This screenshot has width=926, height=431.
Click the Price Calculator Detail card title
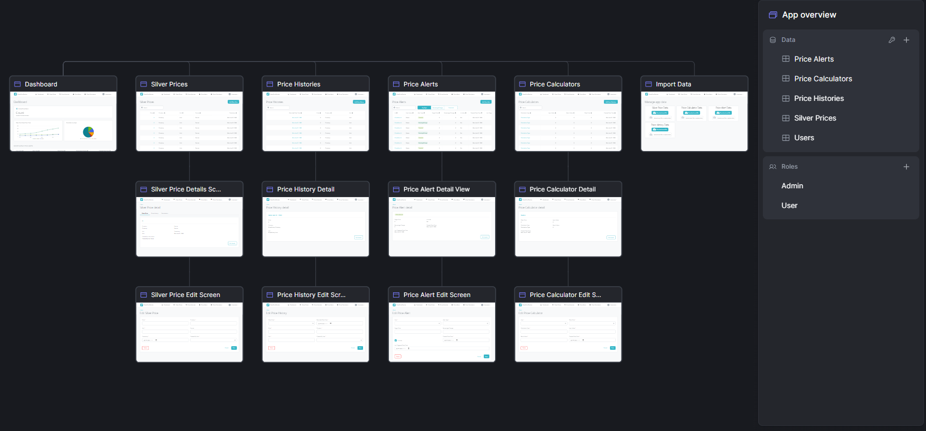[x=562, y=189]
